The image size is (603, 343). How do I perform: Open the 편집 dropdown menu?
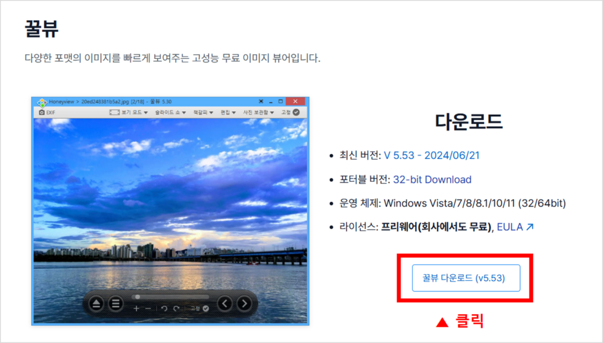tap(228, 112)
